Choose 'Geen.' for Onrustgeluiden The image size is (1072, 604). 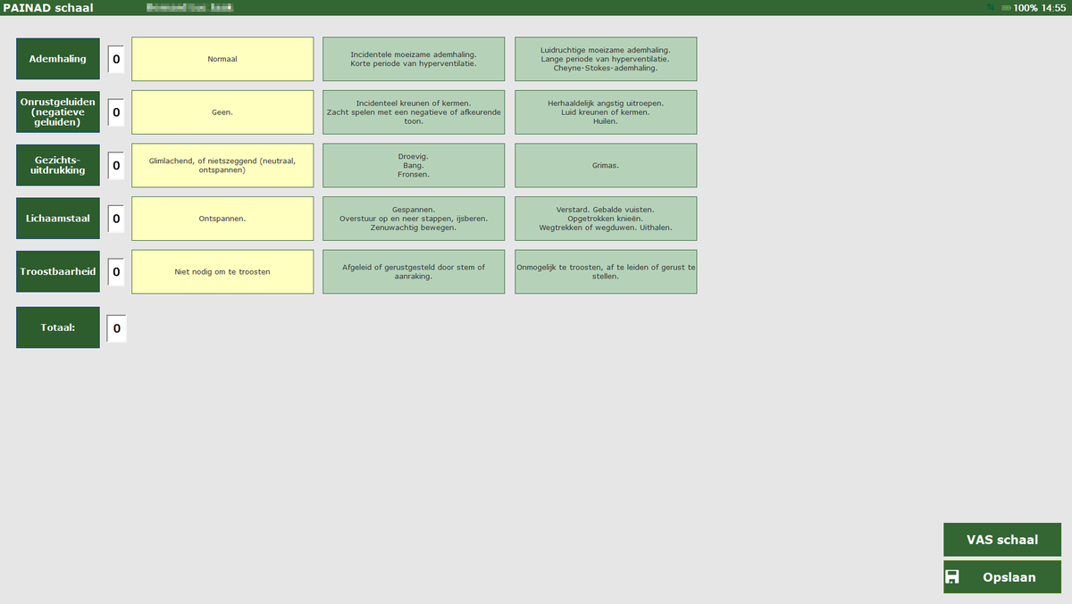222,112
